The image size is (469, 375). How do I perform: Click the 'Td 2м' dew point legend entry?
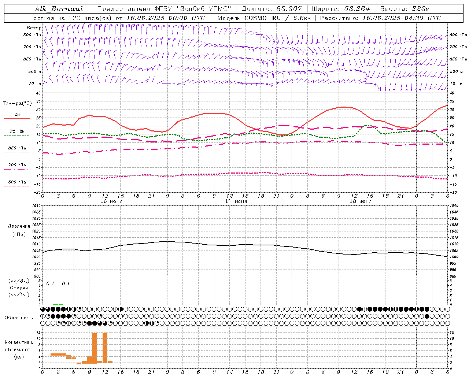tap(17, 131)
